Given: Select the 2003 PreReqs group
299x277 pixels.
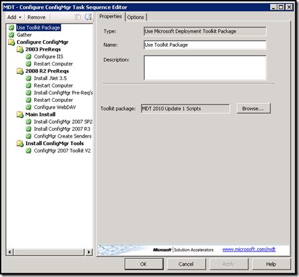Looking at the screenshot, I should pos(43,49).
